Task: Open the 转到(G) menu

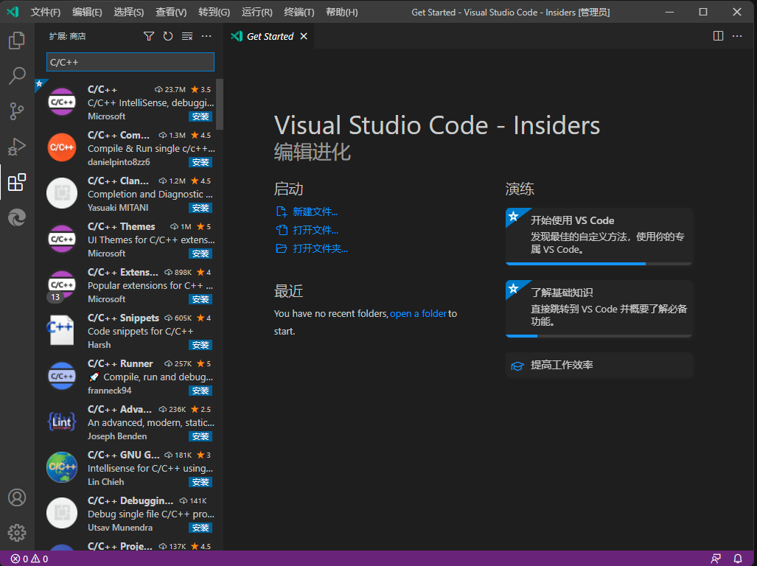Action: tap(214, 12)
